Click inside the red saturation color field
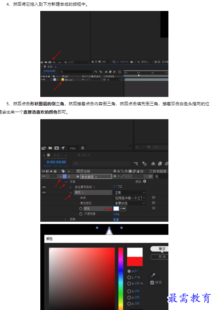Viewport: 214px width, 310px height. pos(82,279)
